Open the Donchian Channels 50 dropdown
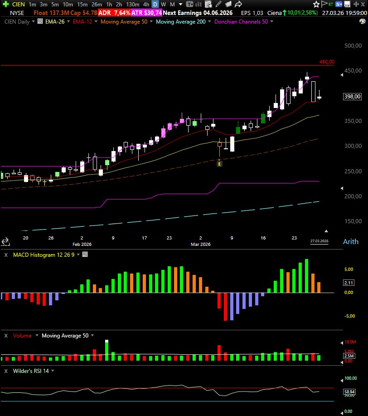This screenshot has height=416, width=368. click(272, 21)
